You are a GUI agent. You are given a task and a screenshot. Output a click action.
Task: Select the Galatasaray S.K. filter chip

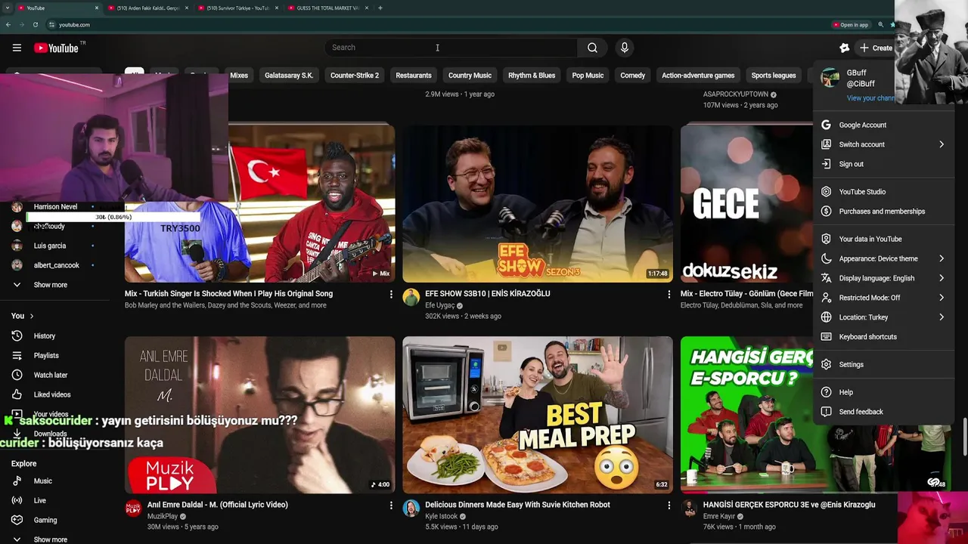(x=289, y=76)
